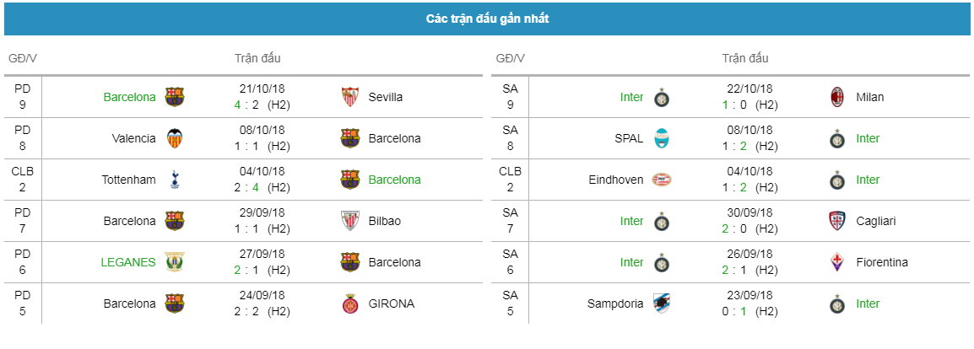
Task: Open the green LEGANES team link
Action: click(128, 262)
